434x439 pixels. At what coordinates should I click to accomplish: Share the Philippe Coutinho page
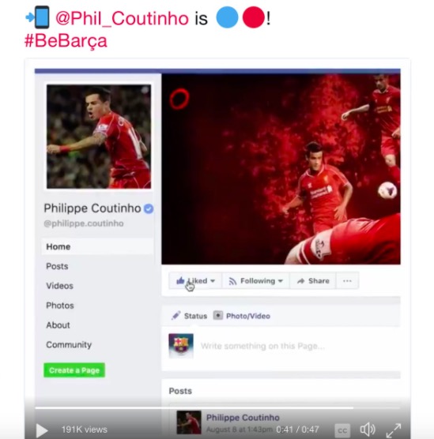[x=313, y=280]
